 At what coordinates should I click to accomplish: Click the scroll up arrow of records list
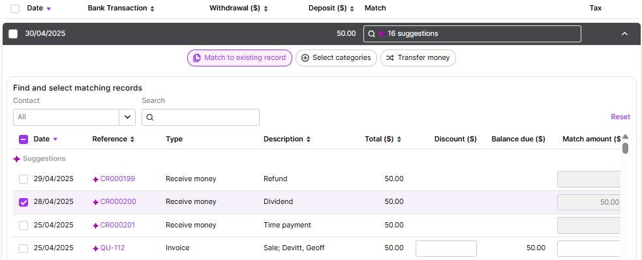click(x=625, y=137)
